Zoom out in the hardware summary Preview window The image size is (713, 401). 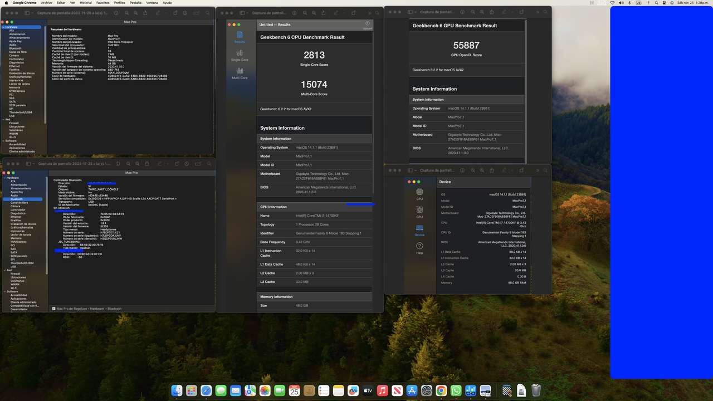(x=126, y=12)
